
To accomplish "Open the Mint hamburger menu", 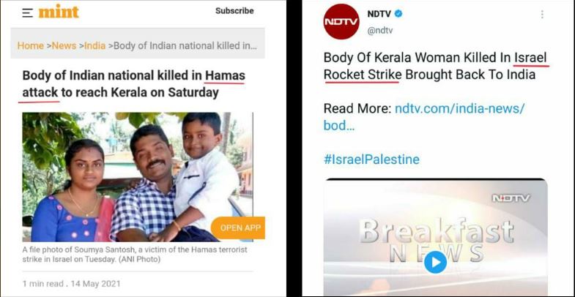I will [27, 13].
